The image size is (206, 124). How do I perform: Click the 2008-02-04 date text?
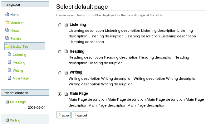click(x=37, y=107)
